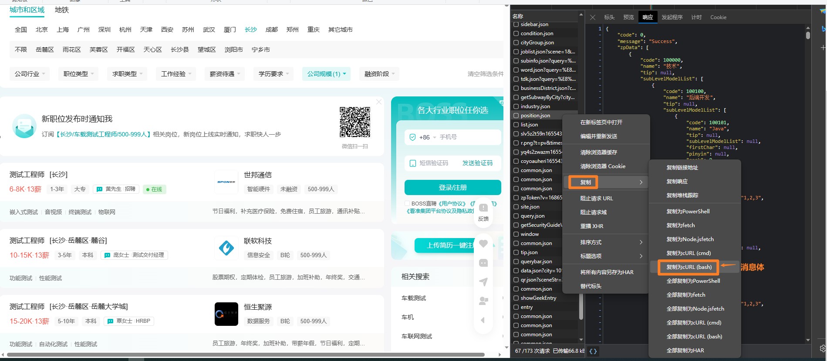Switch to the 标头 tab in DevTools
827x361 pixels.
(x=609, y=17)
